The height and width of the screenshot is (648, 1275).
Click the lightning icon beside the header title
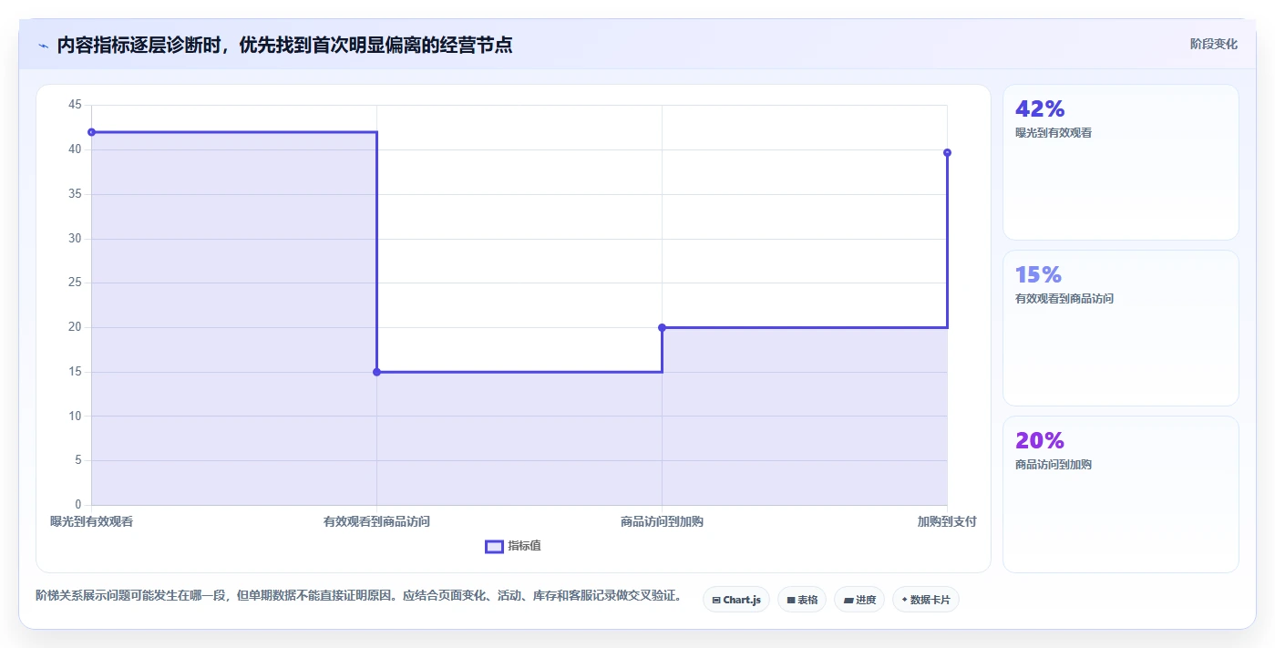[x=43, y=46]
